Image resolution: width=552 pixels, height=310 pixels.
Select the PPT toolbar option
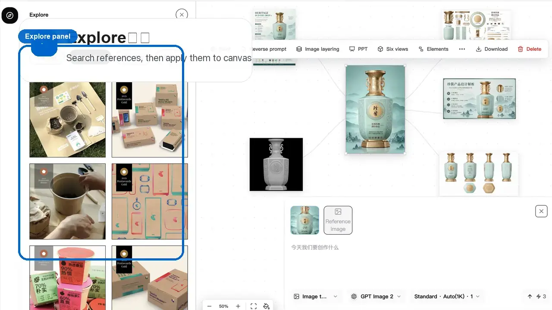pos(358,49)
